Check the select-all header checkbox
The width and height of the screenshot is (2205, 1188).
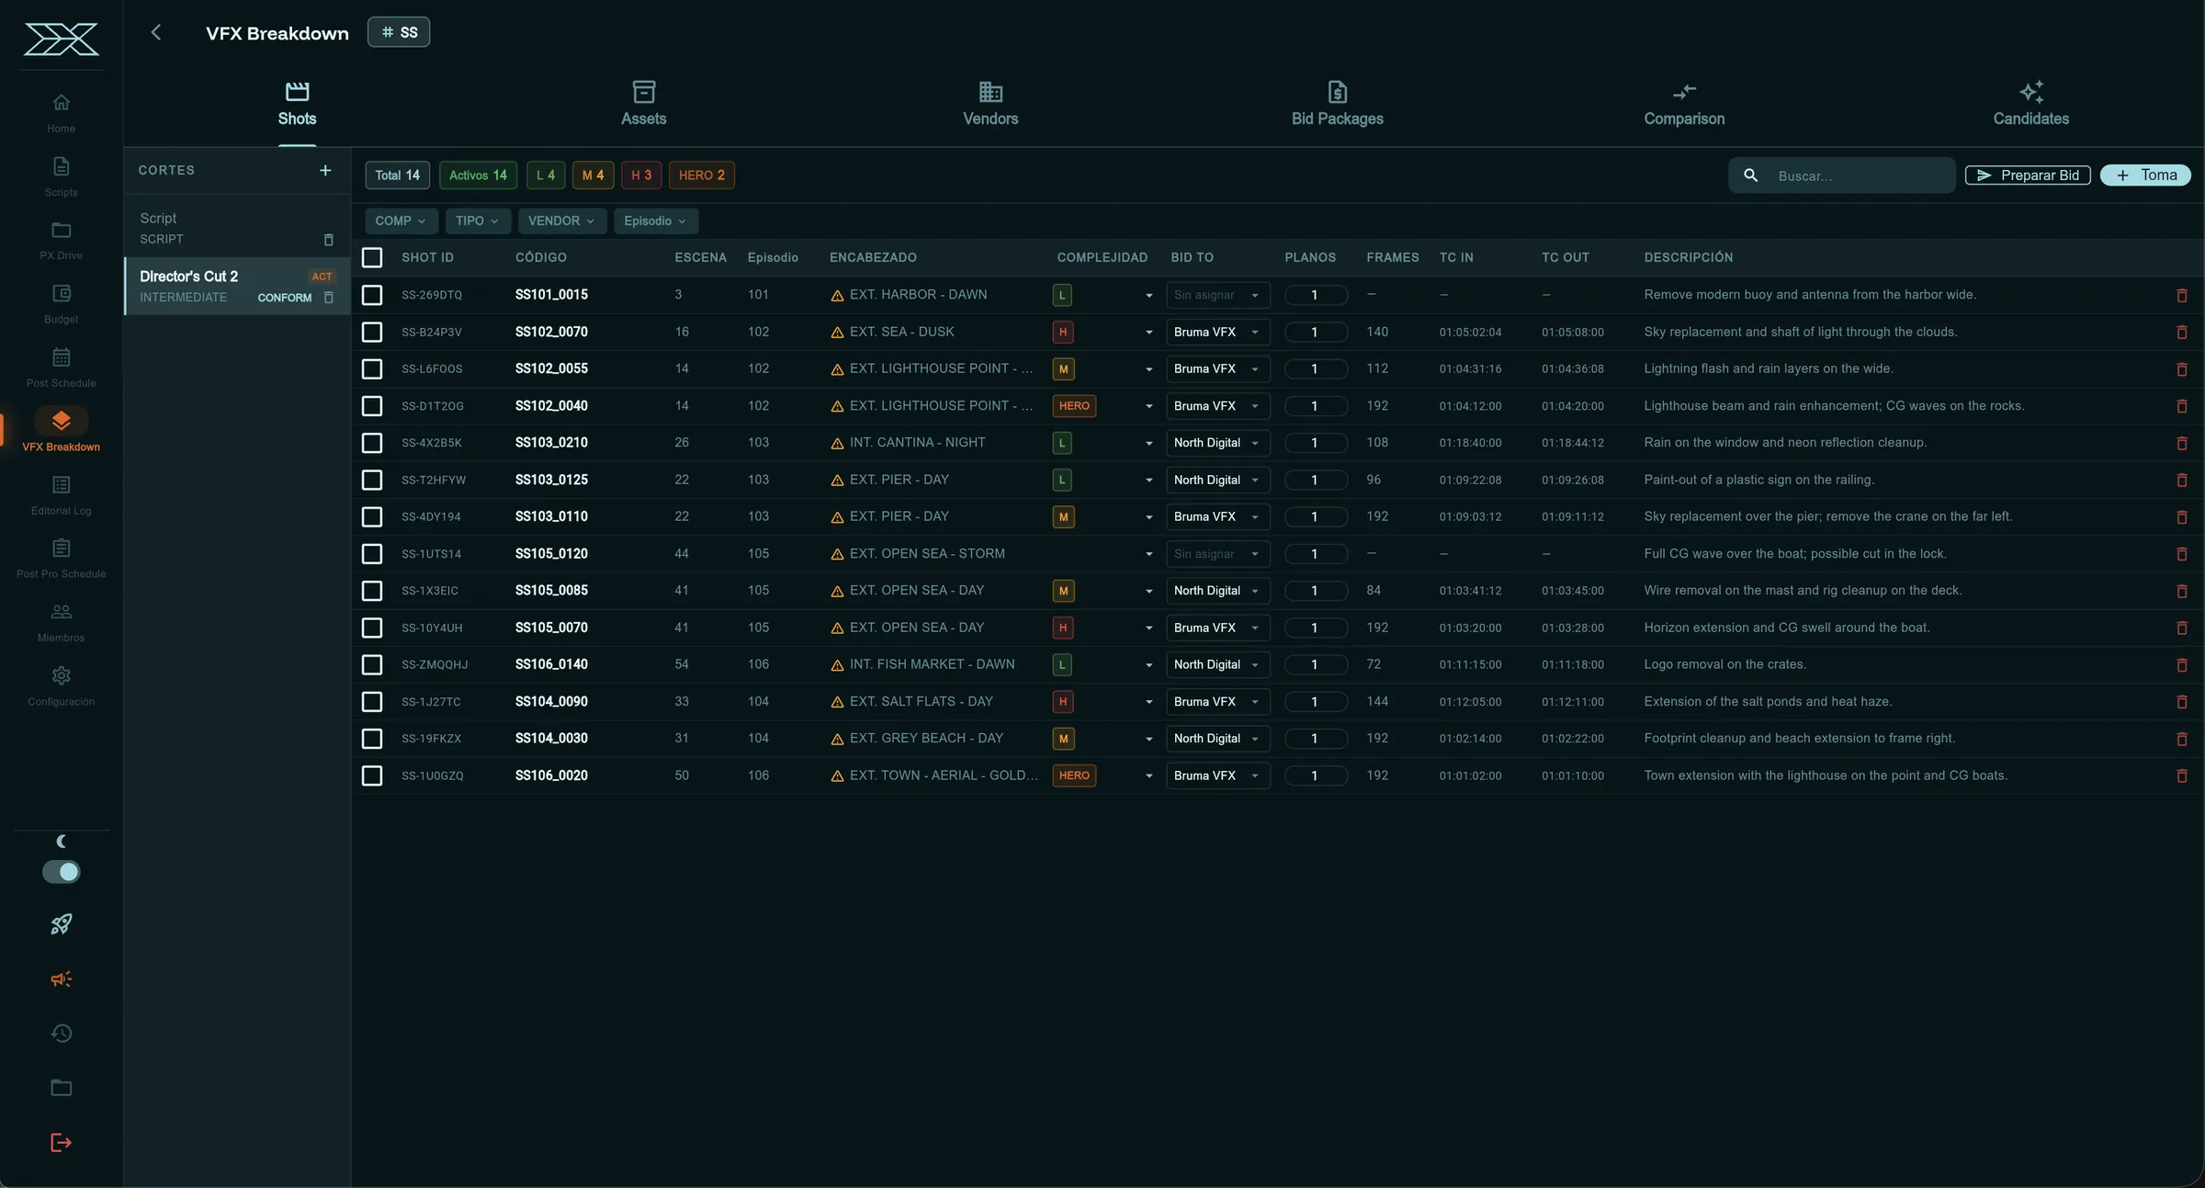click(x=372, y=257)
